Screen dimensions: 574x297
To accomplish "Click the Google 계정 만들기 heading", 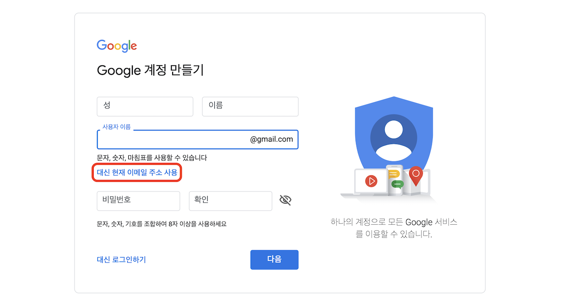I will click(x=150, y=70).
